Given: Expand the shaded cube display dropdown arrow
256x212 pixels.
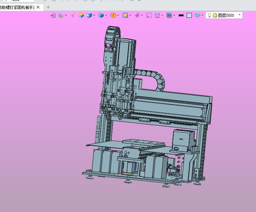Looking at the screenshot, I should [94, 15].
